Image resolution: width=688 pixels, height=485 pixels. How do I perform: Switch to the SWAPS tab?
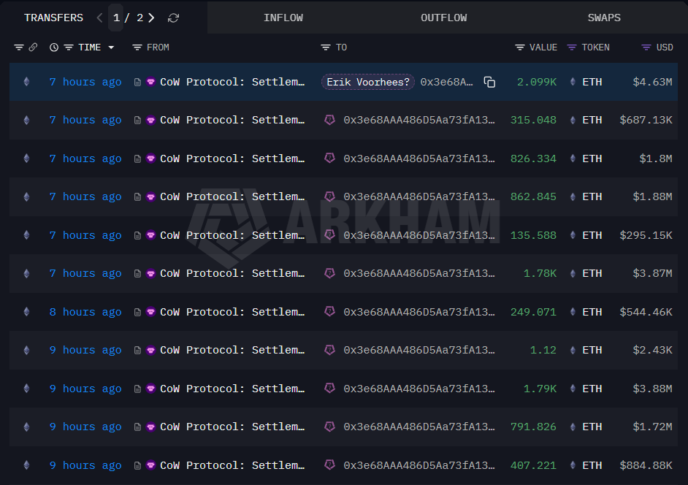pyautogui.click(x=604, y=18)
